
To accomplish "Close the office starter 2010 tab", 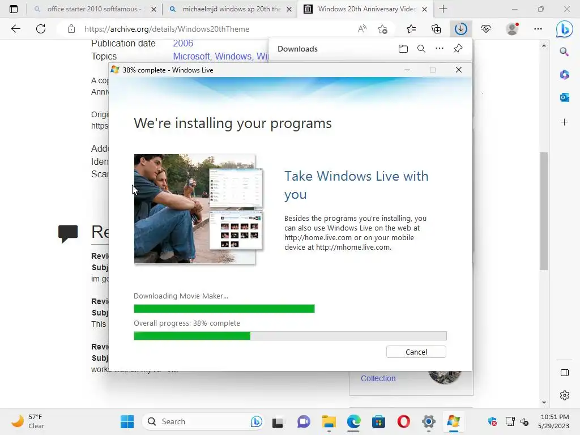I will click(x=154, y=9).
